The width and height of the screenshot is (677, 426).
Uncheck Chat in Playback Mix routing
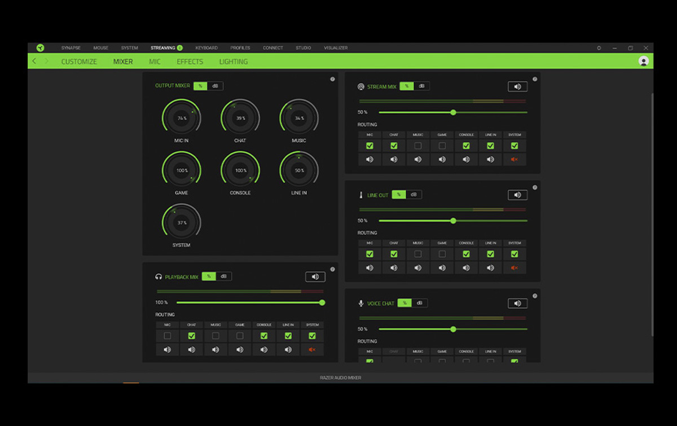pyautogui.click(x=191, y=336)
